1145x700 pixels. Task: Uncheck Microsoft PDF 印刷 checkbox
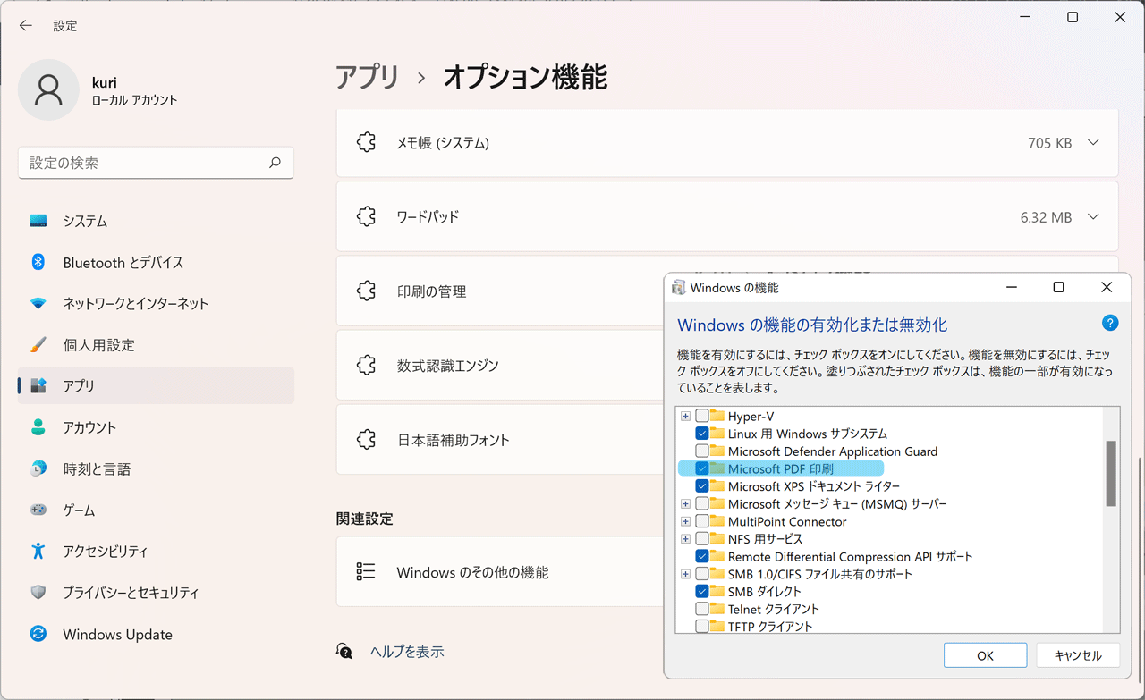coord(702,468)
